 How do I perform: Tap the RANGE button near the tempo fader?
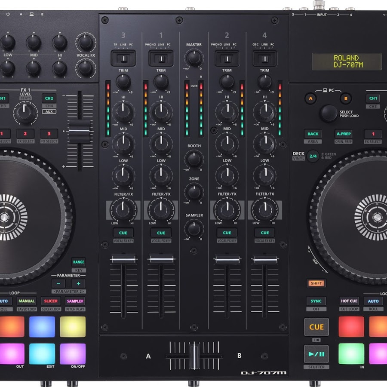pyautogui.click(x=79, y=262)
